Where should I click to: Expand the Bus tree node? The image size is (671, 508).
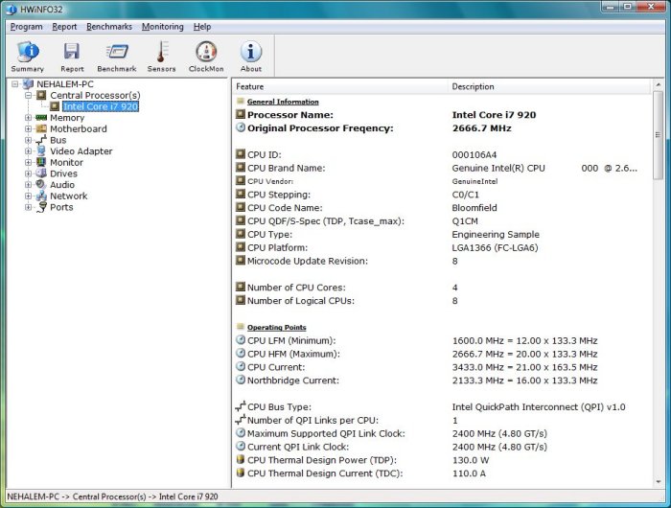(x=28, y=140)
